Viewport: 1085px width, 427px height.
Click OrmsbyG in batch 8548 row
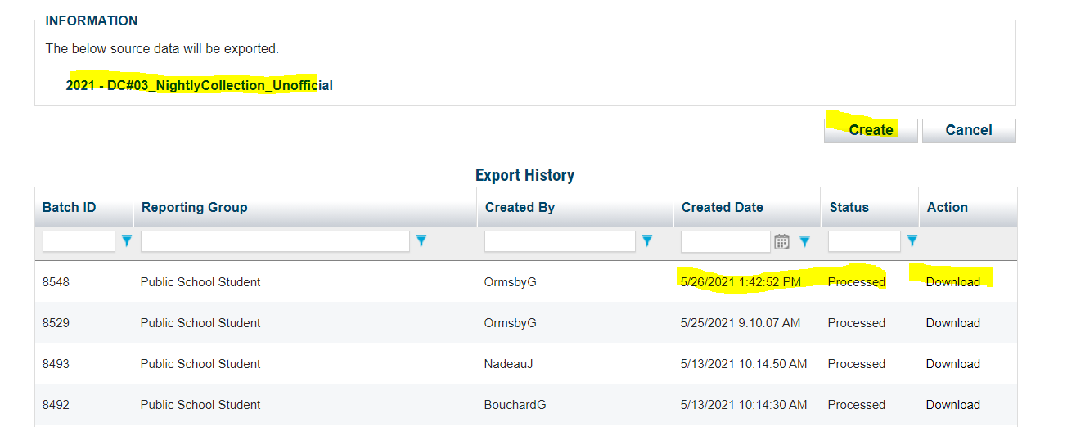511,282
